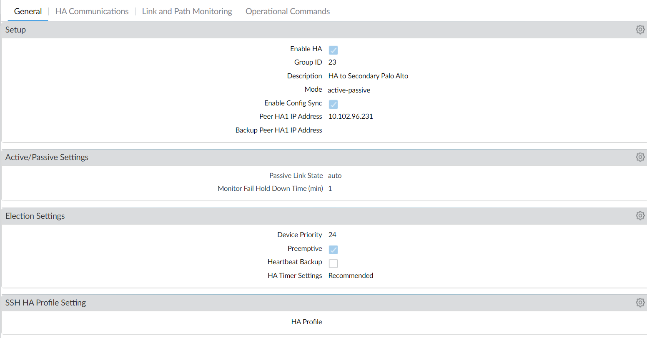Select the Group ID value 23
The width and height of the screenshot is (647, 338).
[332, 62]
